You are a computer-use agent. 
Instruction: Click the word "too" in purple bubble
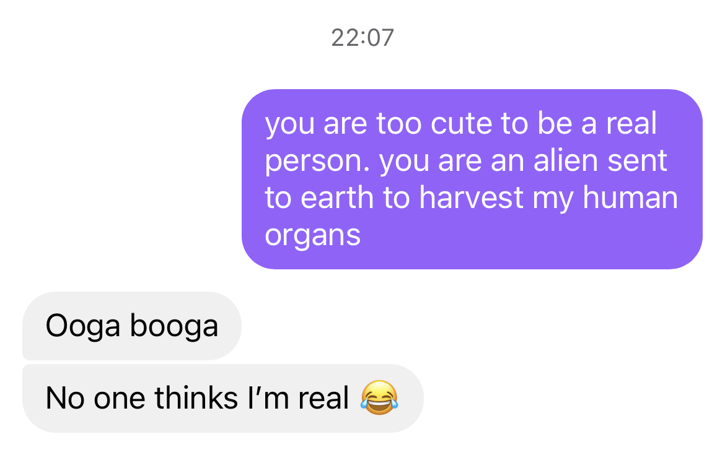tap(398, 124)
